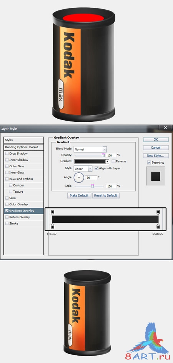This screenshot has height=363, width=173.
Task: Enable the Inner Shadow checkbox
Action: pyautogui.click(x=7, y=160)
